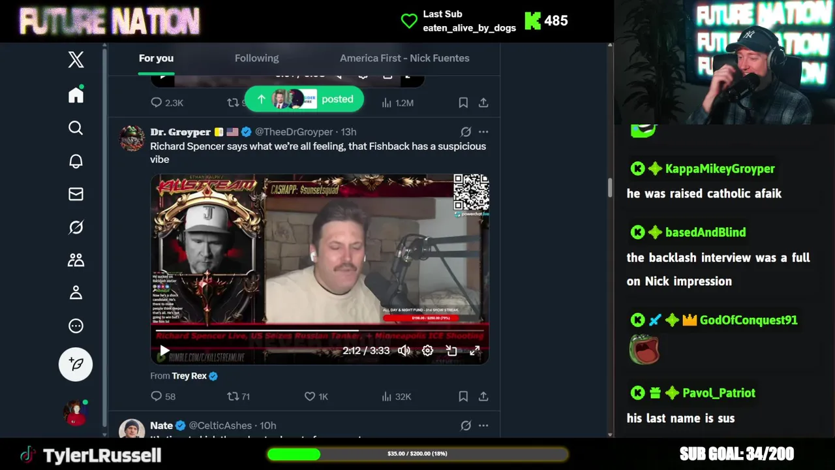Click chat username KappaMikeyGroyper
Viewport: 835px width, 470px height.
click(x=720, y=169)
